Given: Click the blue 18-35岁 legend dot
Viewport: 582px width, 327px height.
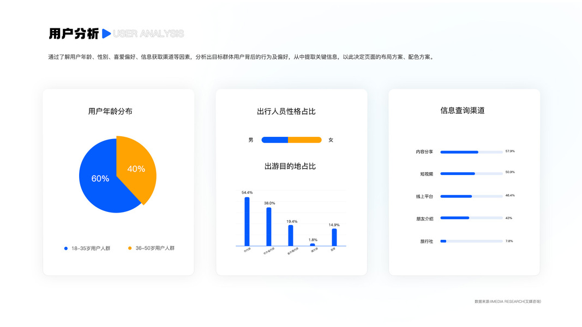Looking at the screenshot, I should click(65, 249).
